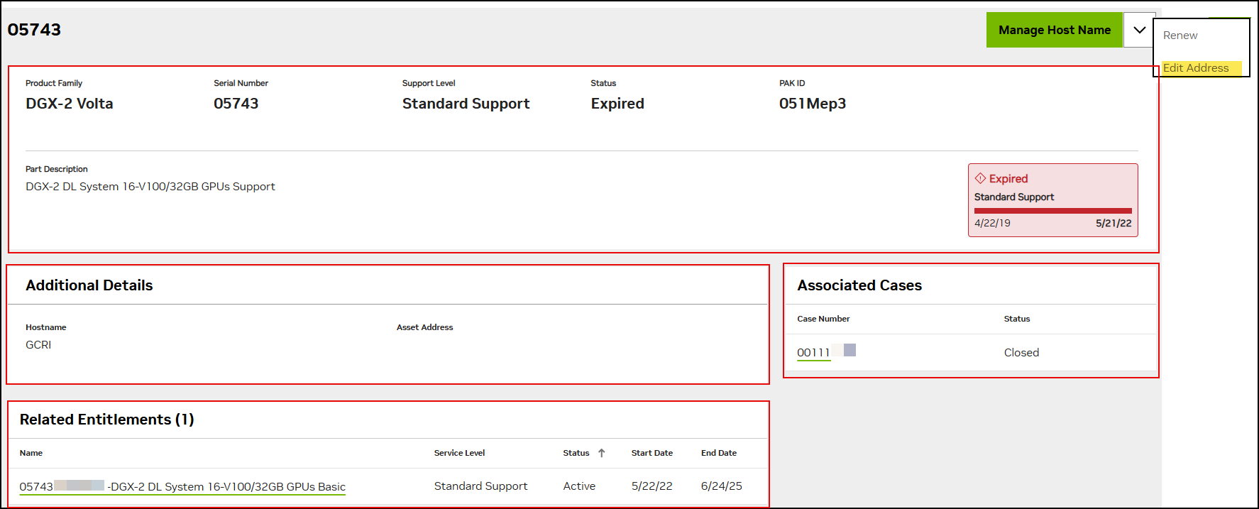The image size is (1259, 509).
Task: Open case number 00111 link
Action: tap(813, 353)
